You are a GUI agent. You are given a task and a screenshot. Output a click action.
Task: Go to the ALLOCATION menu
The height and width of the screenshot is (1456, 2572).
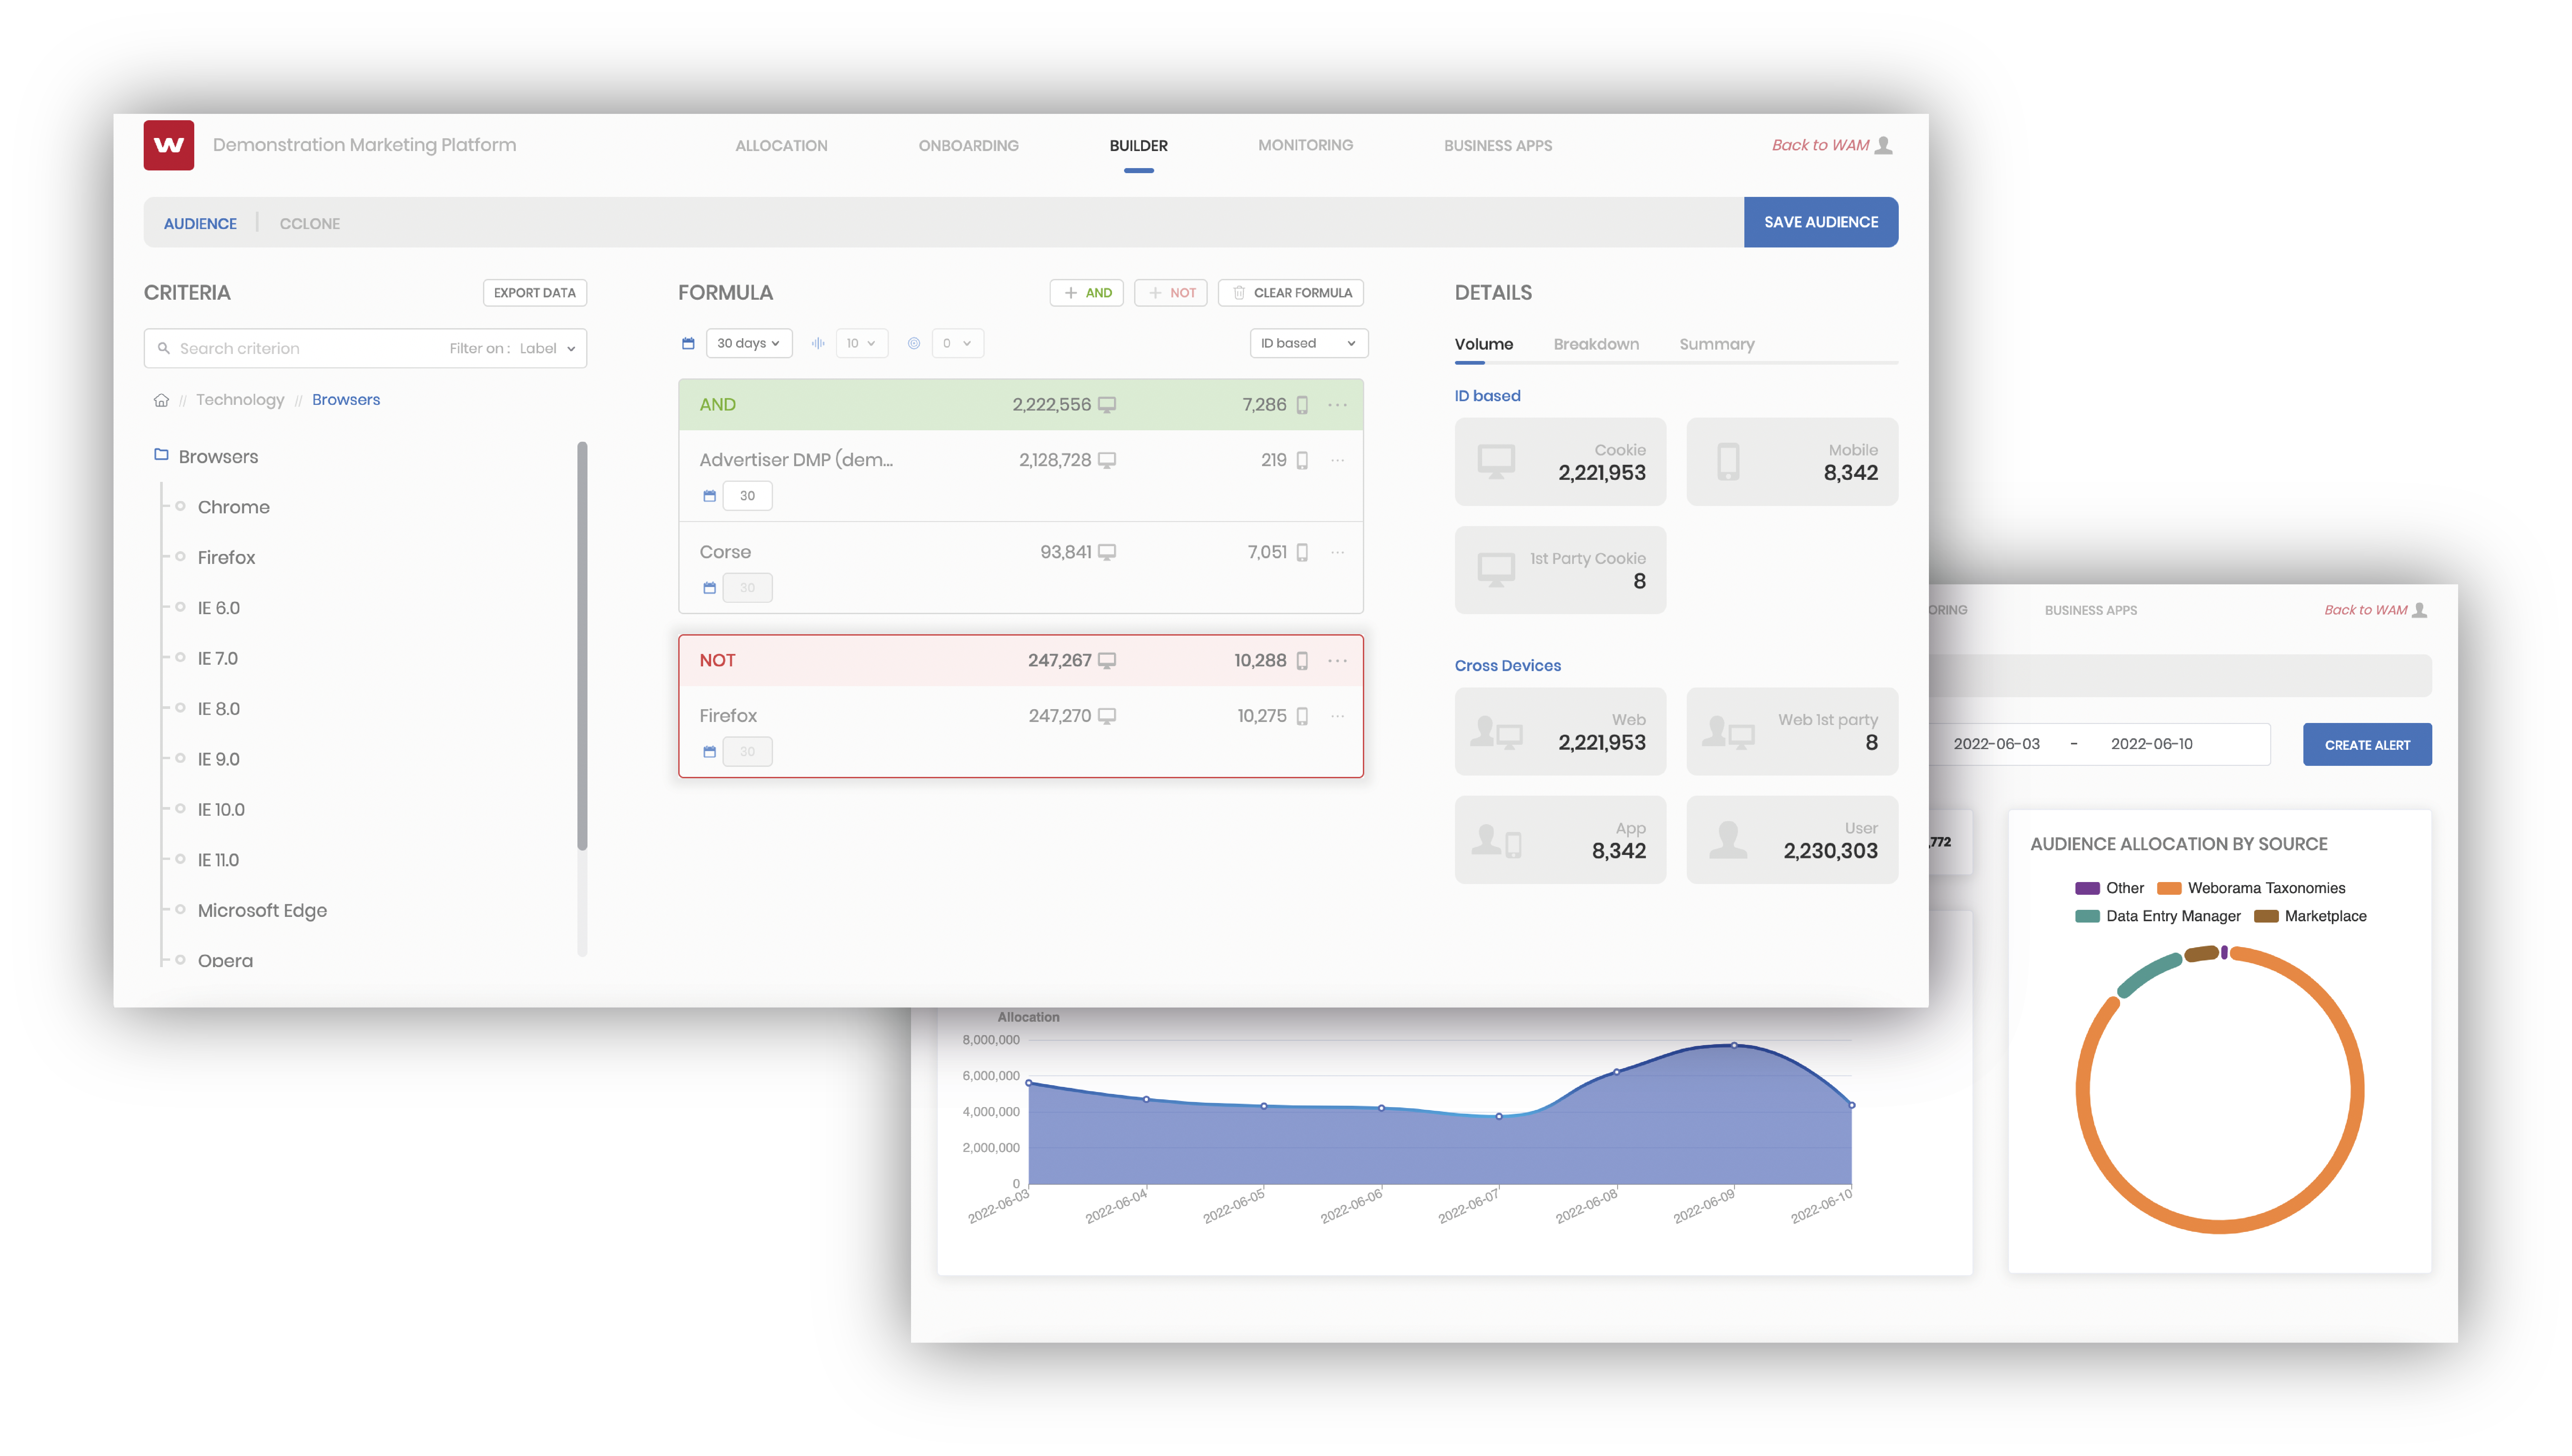pos(781,146)
